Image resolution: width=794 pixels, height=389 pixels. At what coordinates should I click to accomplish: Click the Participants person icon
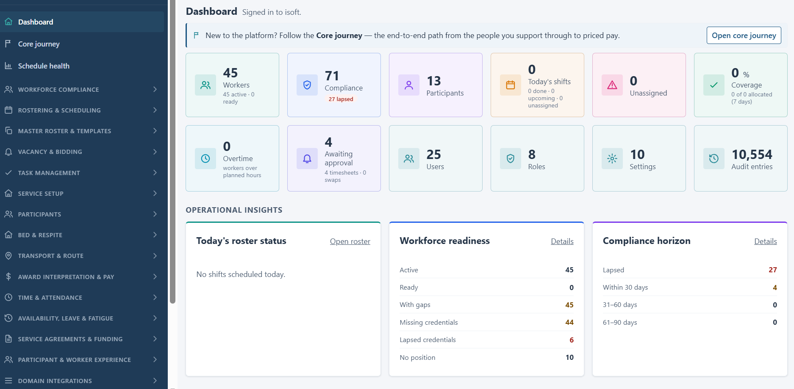[409, 85]
